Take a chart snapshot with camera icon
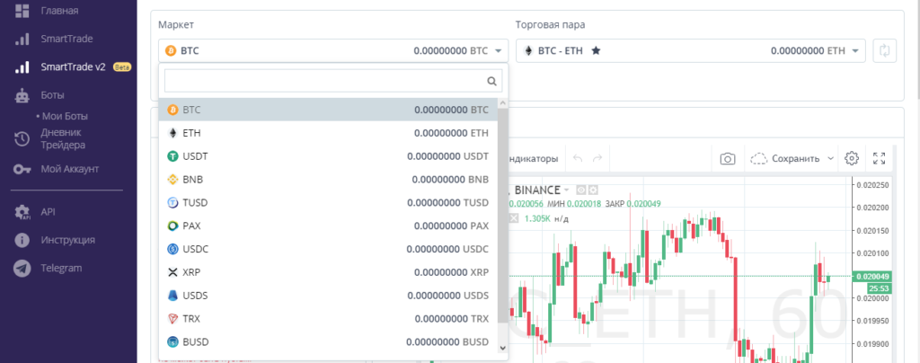Screen dimensions: 920x363 pyautogui.click(x=728, y=158)
